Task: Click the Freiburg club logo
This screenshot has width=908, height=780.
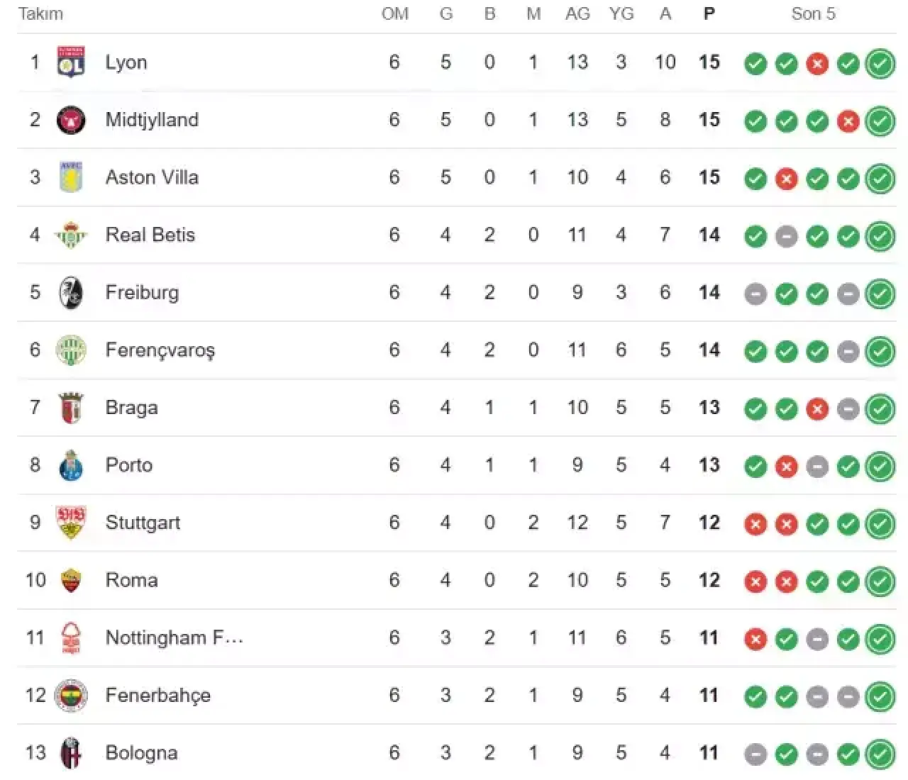Action: [71, 293]
